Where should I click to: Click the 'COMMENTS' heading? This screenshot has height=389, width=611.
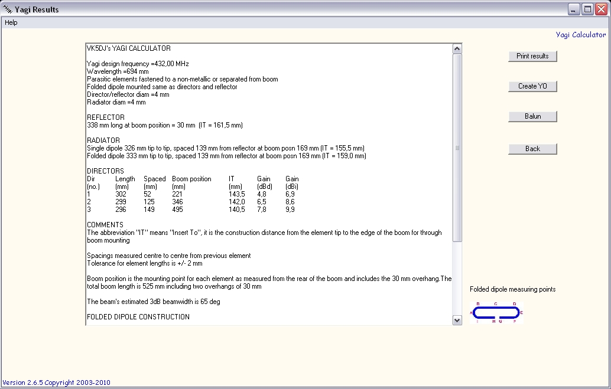[105, 225]
